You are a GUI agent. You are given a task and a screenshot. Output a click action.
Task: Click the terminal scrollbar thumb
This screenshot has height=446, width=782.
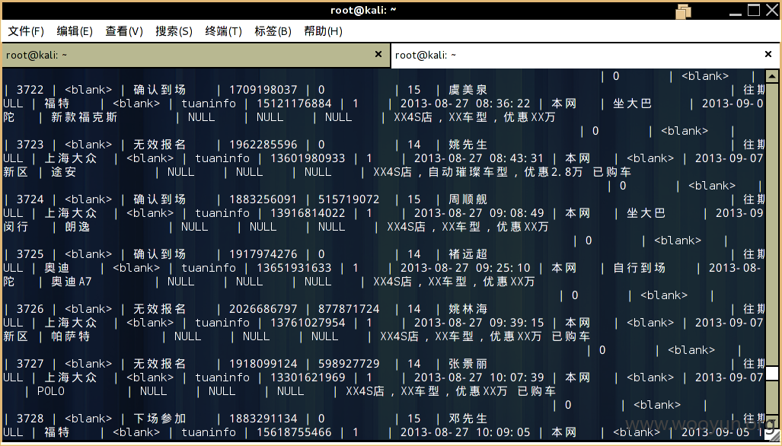click(x=771, y=374)
